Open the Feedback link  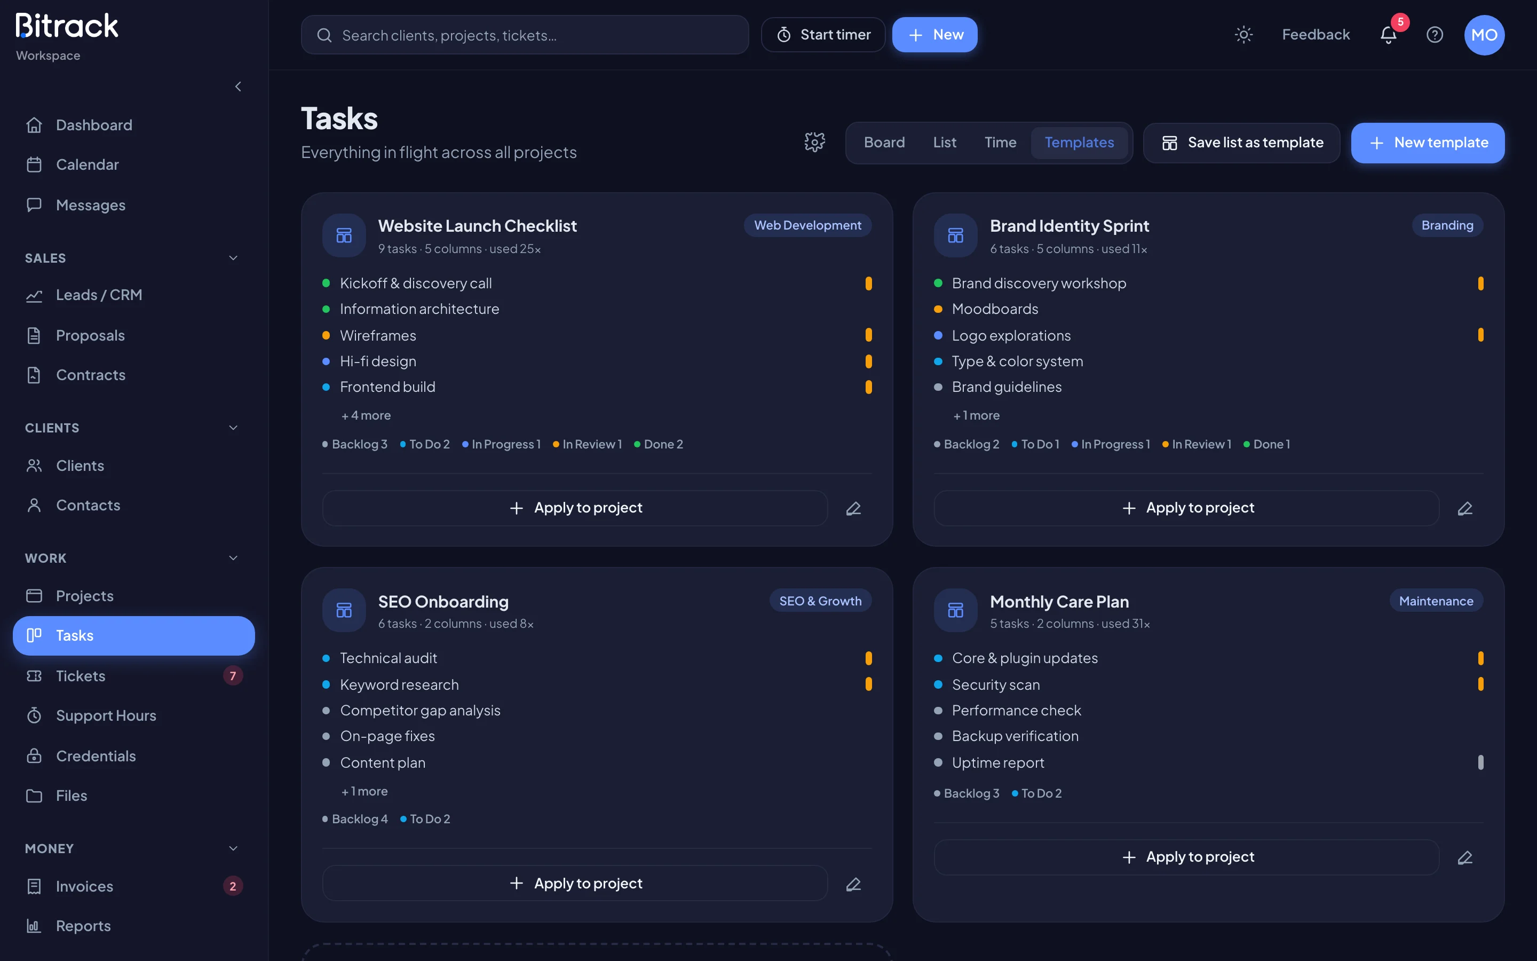point(1316,34)
